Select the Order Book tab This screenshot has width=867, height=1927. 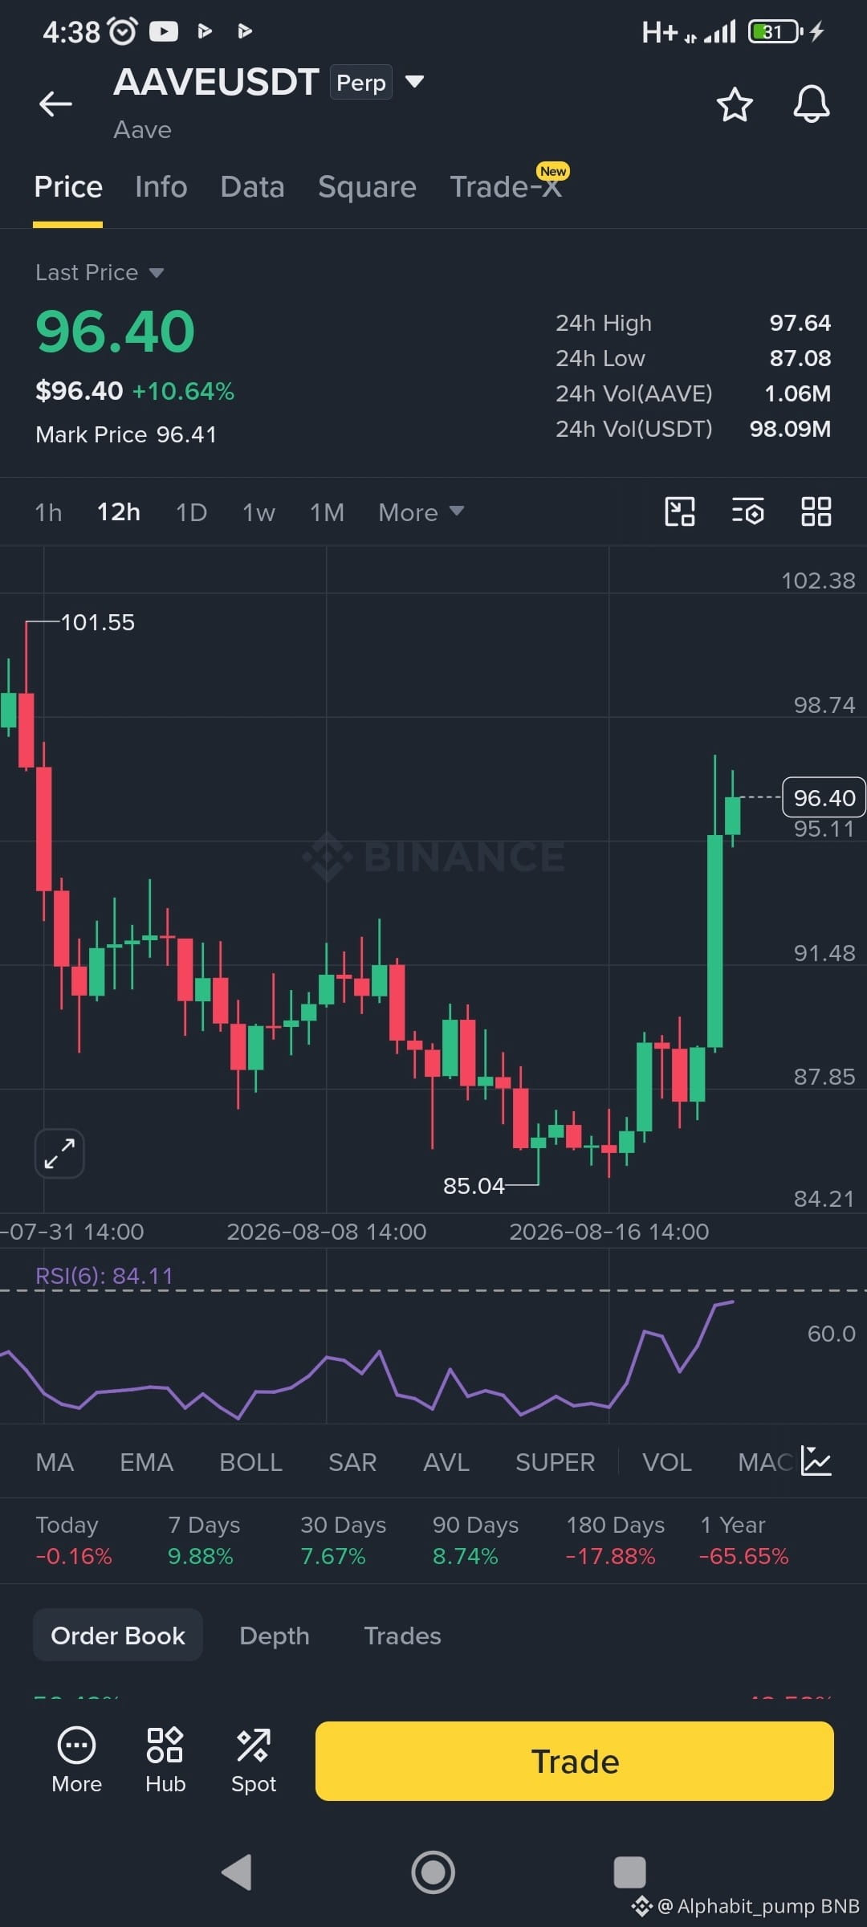pos(118,1636)
